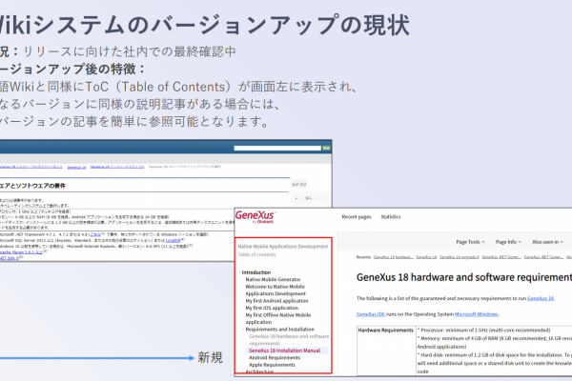
Task: Select My first iOS application entry
Action: [272, 308]
